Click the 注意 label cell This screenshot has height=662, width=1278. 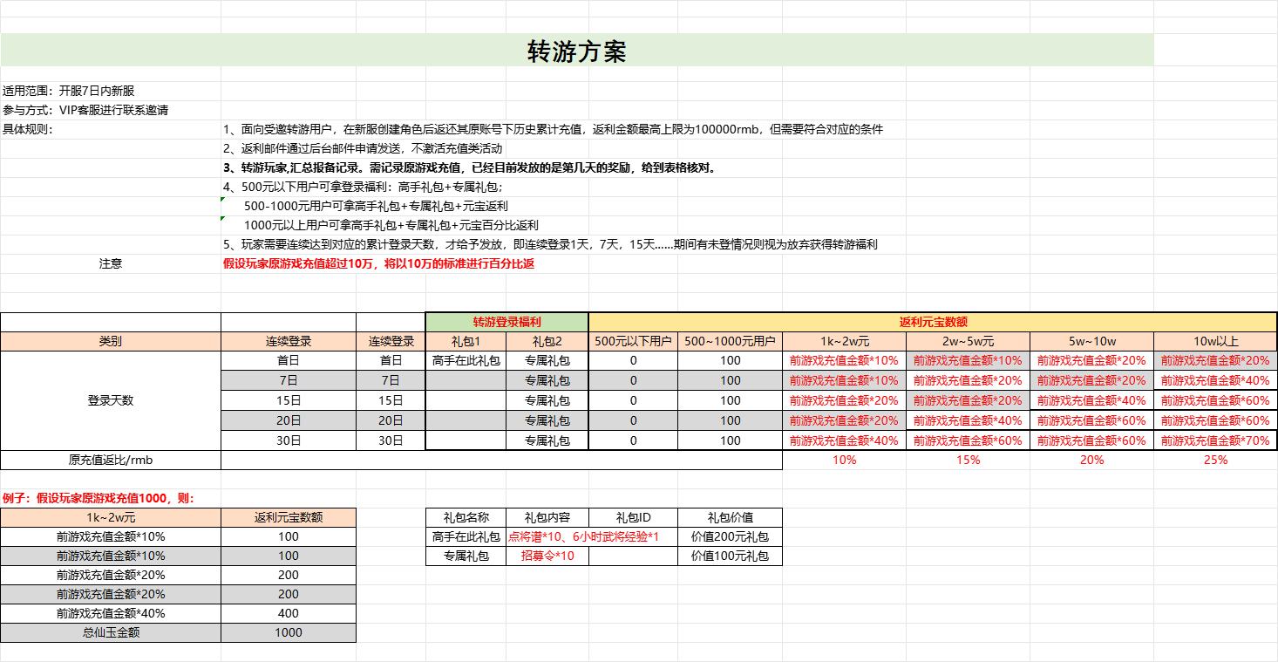click(x=111, y=263)
